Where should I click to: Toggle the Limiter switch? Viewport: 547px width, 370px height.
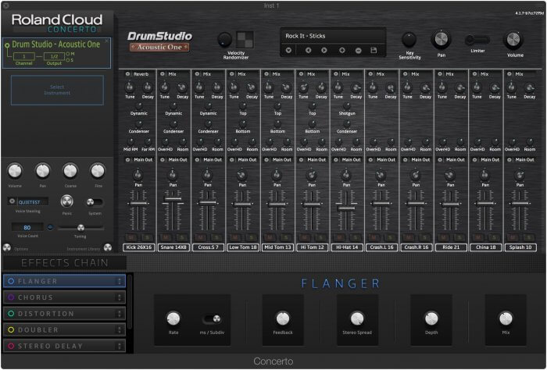pos(477,40)
